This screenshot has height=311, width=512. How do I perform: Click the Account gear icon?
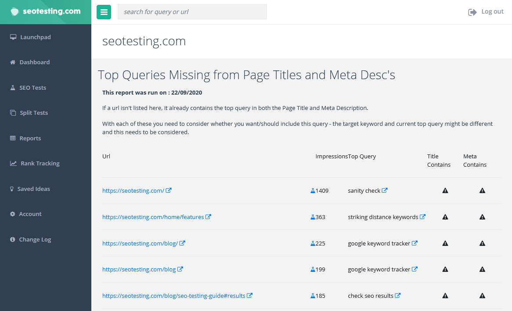point(12,214)
